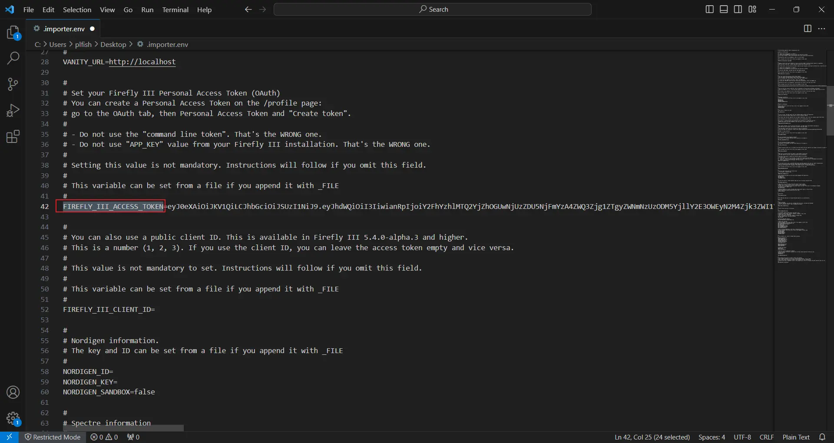Change language mode Plain Text
The height and width of the screenshot is (443, 834).
coord(796,437)
